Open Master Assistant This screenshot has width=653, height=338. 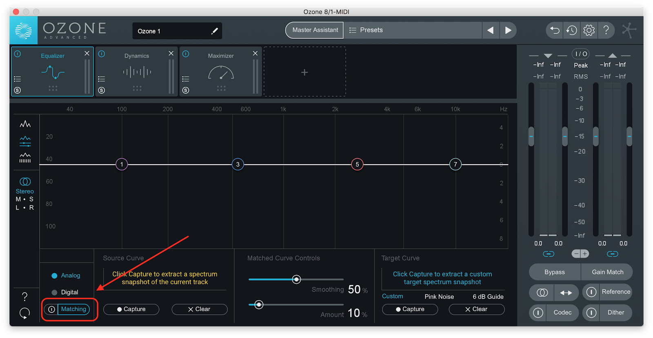tap(315, 30)
